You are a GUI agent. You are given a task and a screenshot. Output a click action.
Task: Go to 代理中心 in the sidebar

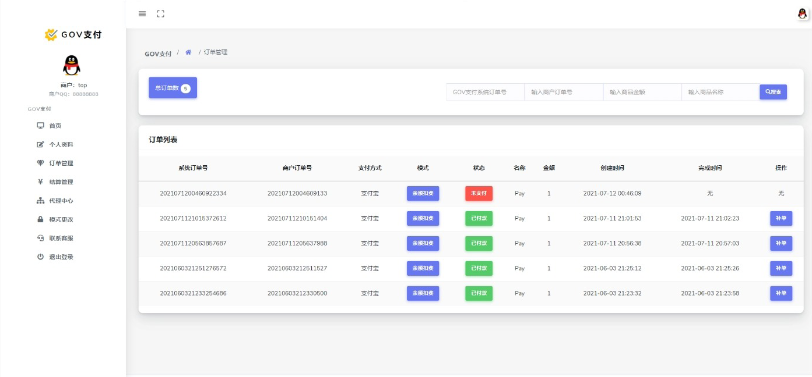(x=61, y=201)
